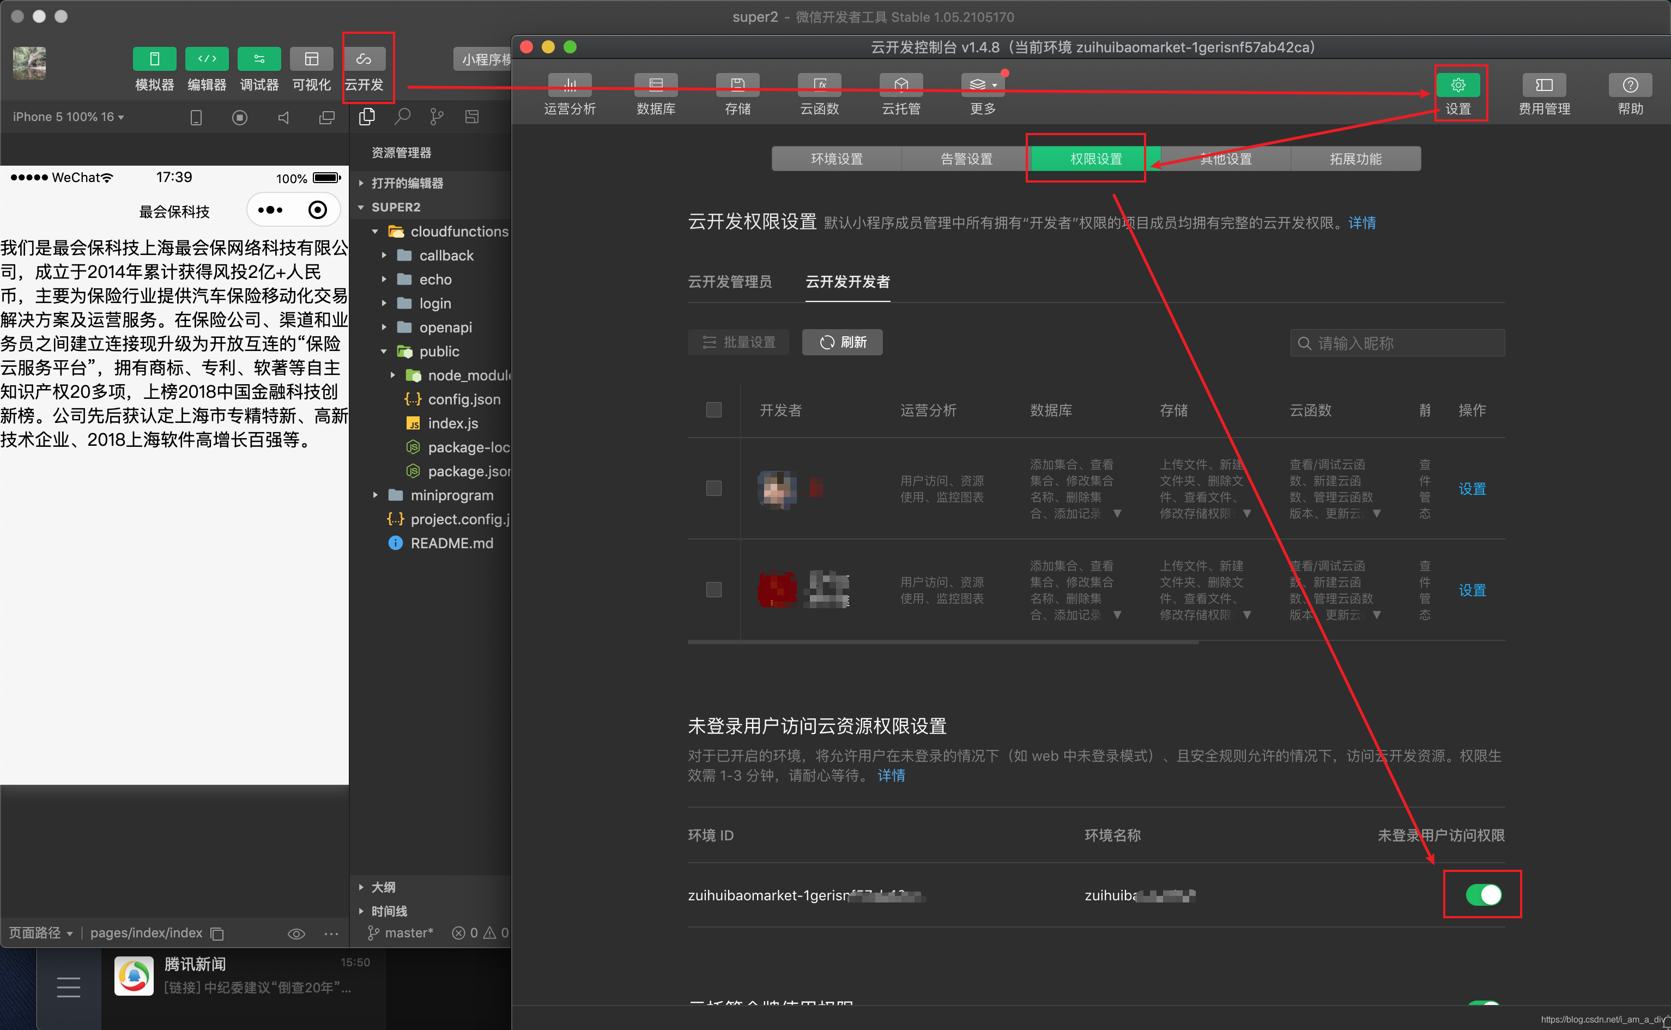1671x1030 pixels.
Task: Open the source control branch icon
Action: tap(437, 117)
